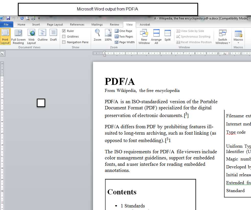Open Customize Quick Access Toolbar dropdown

[39, 18]
